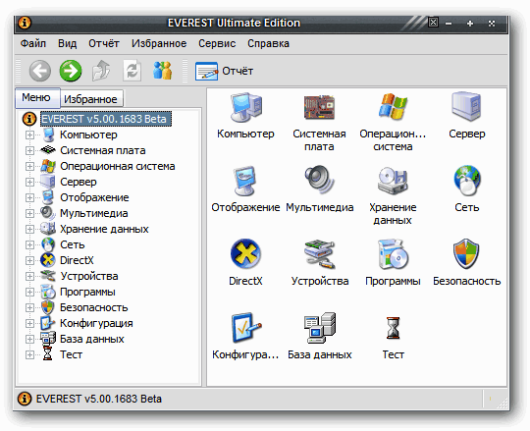Click the users toolbar icon

coord(162,71)
